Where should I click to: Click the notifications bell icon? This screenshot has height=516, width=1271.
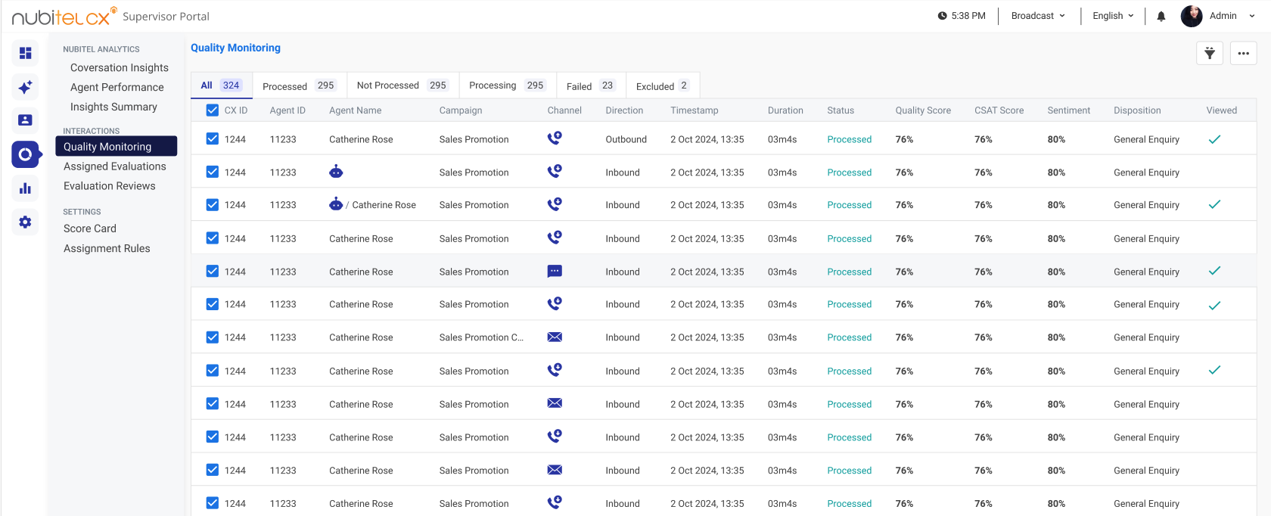[1161, 16]
